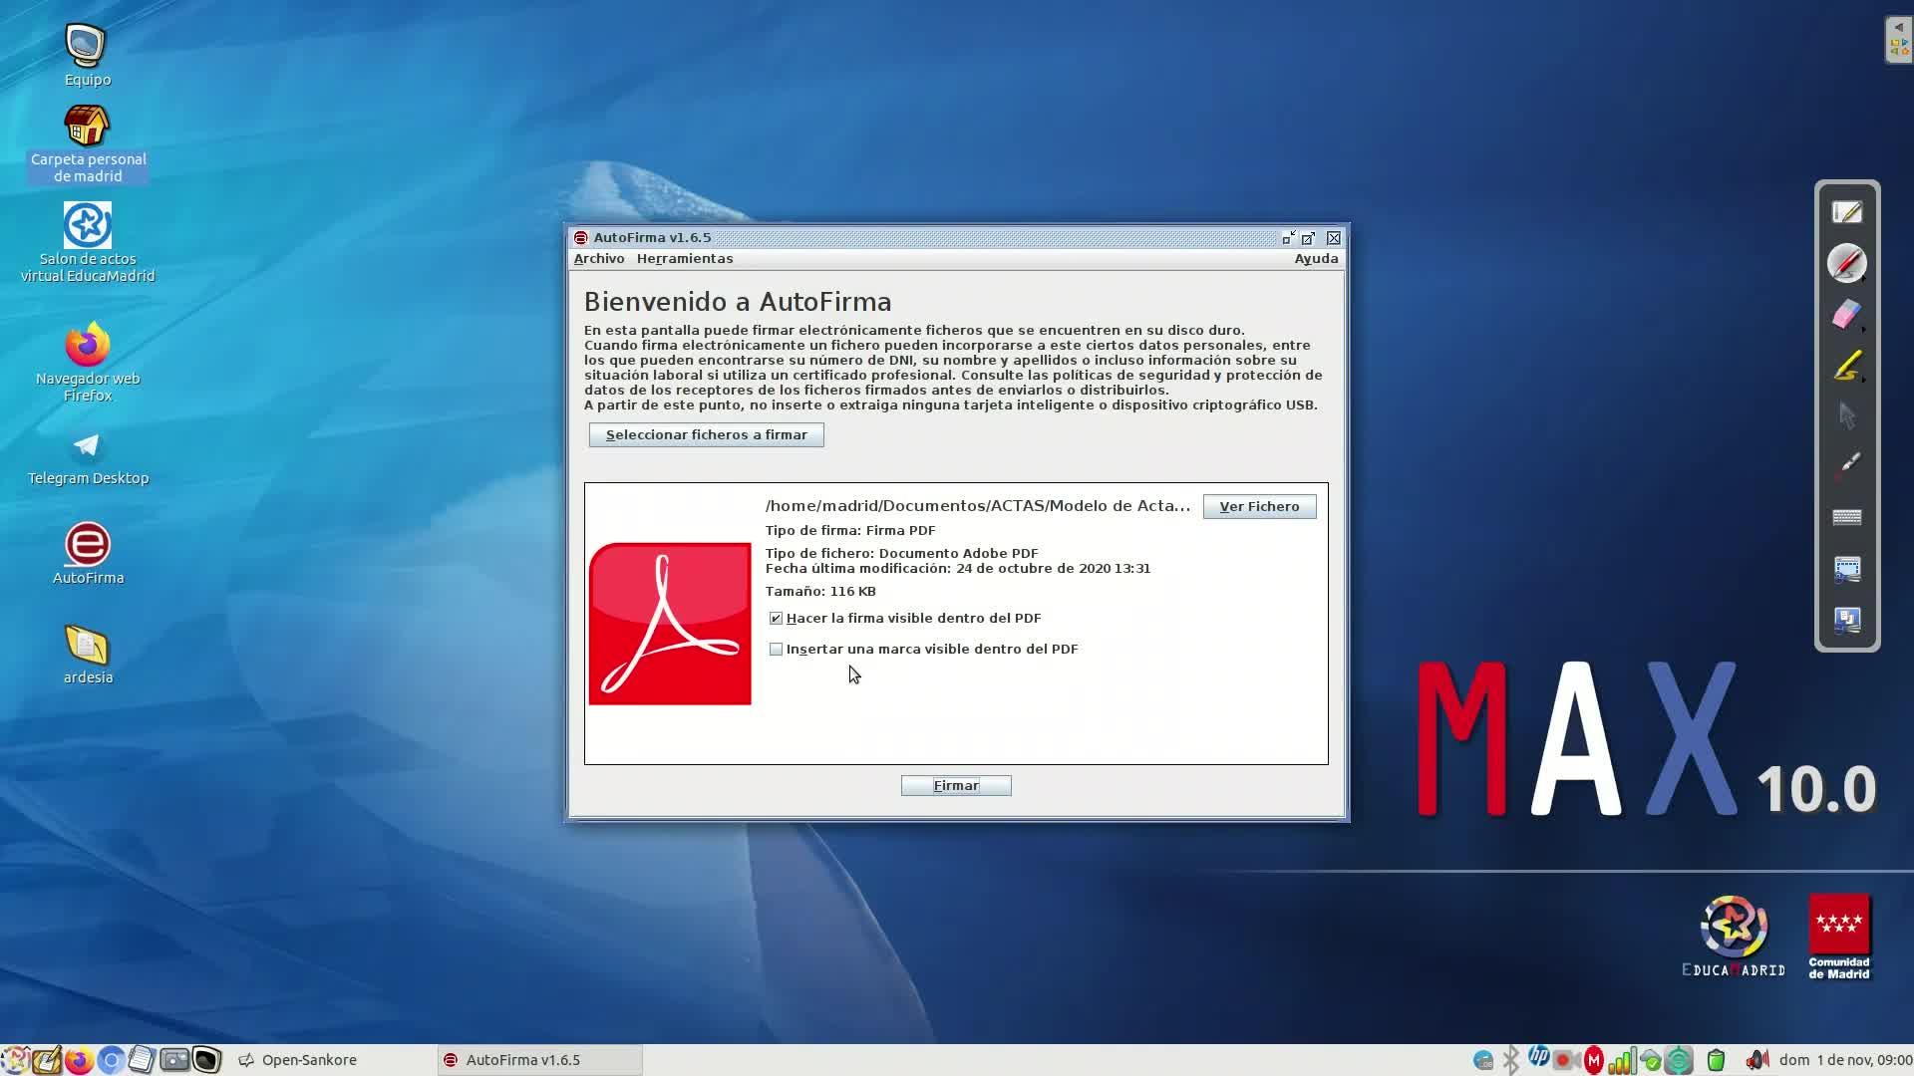The height and width of the screenshot is (1076, 1914).
Task: Open the ardesia desktop icon
Action: click(x=88, y=655)
